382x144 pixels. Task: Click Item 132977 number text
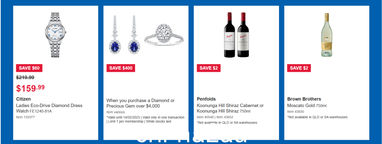tap(25, 117)
